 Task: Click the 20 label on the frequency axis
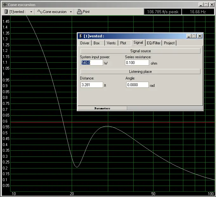click(72, 194)
